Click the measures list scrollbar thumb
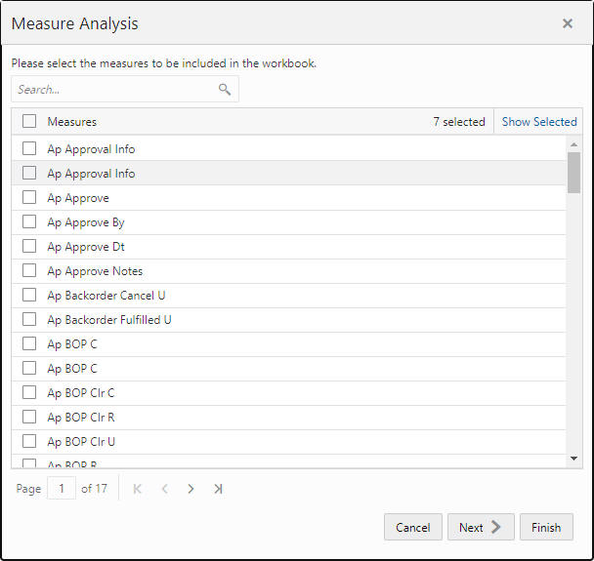594x561 pixels. (x=573, y=171)
